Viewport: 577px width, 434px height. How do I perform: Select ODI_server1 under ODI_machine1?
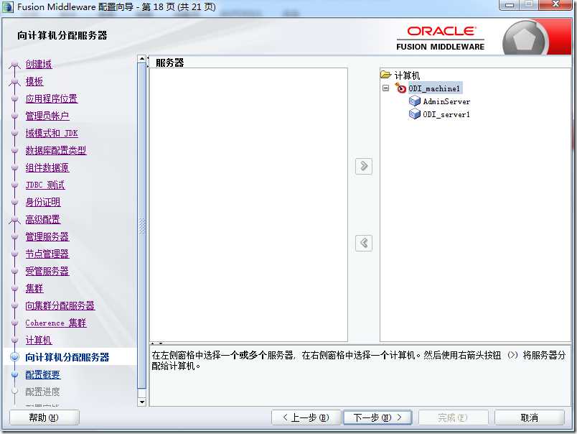pos(446,114)
